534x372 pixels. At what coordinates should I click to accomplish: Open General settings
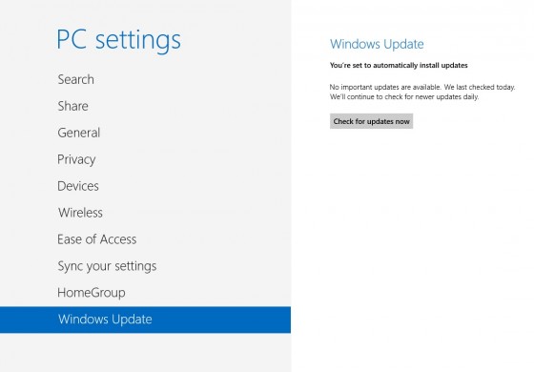78,133
